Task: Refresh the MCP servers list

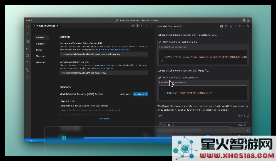Action: [x=125, y=94]
